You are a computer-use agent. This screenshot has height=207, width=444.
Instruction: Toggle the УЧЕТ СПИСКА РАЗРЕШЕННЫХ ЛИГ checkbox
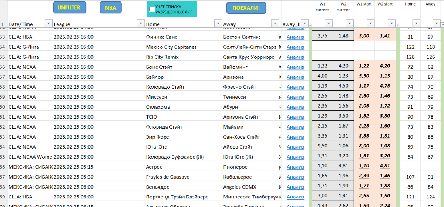click(152, 10)
